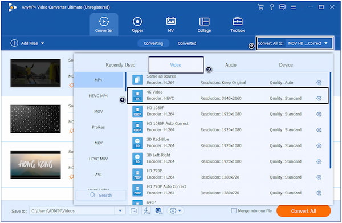Select the 'Resolution: 3840x2160' preset text
The height and width of the screenshot is (223, 342).
221,99
